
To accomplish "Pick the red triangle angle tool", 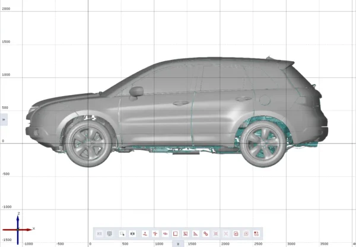I will click(x=195, y=233).
